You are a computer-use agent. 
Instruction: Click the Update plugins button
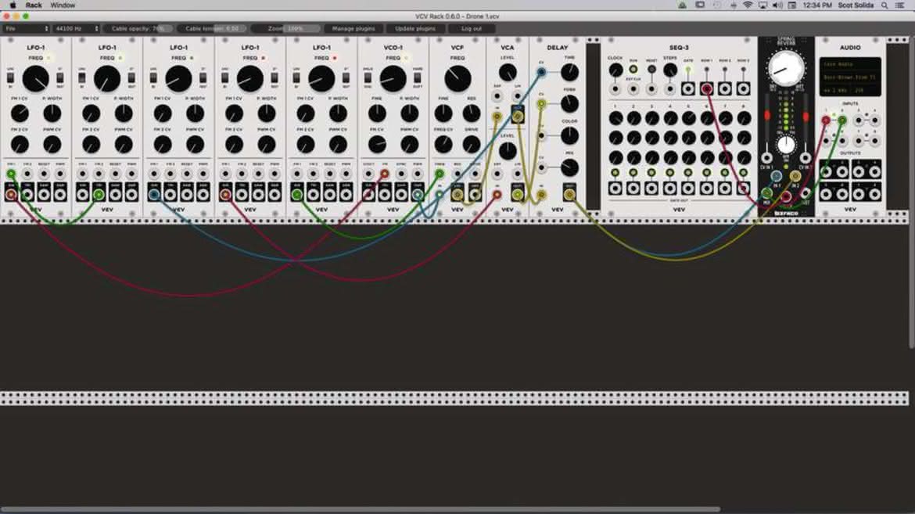415,28
